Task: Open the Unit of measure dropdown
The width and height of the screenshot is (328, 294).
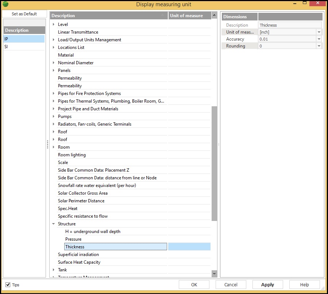Action: [319, 32]
